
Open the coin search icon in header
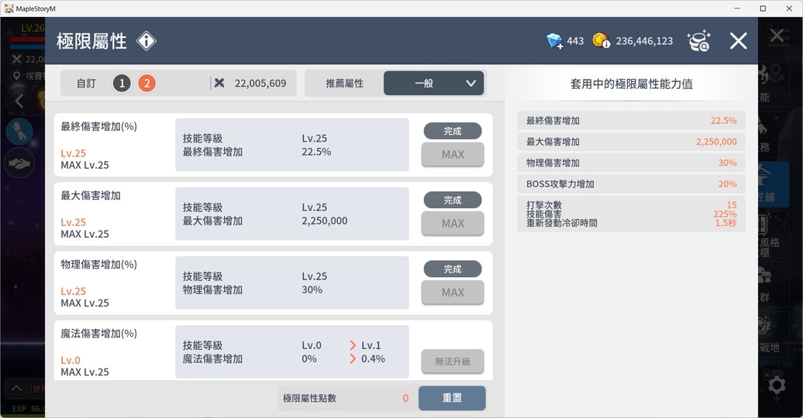pyautogui.click(x=698, y=41)
